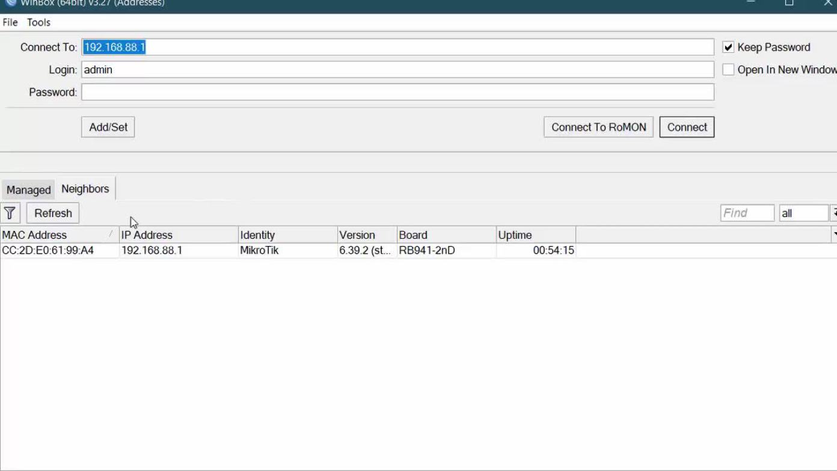The height and width of the screenshot is (471, 837).
Task: Sort by MAC Address column header
Action: (x=59, y=235)
